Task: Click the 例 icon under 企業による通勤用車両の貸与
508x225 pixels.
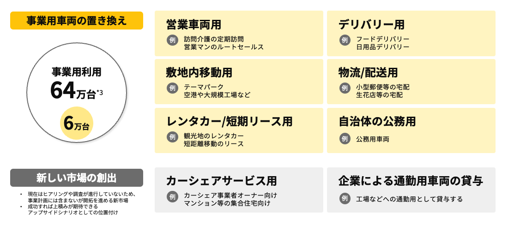Action: tap(345, 199)
